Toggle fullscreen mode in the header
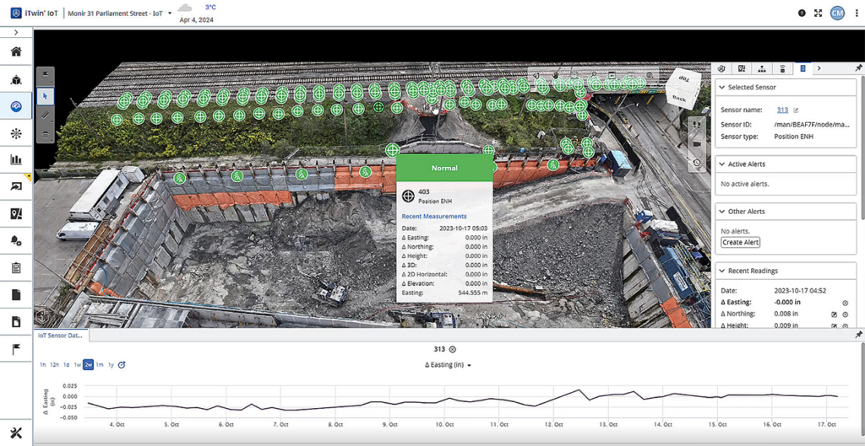The width and height of the screenshot is (865, 446). [x=818, y=13]
